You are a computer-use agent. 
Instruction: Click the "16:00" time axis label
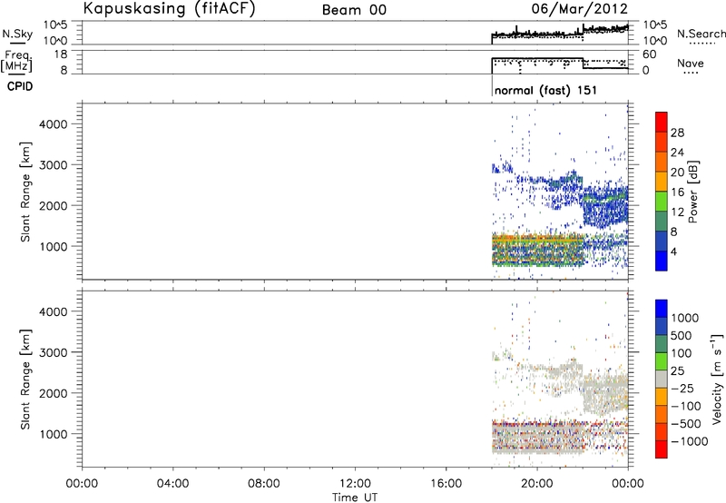[446, 484]
